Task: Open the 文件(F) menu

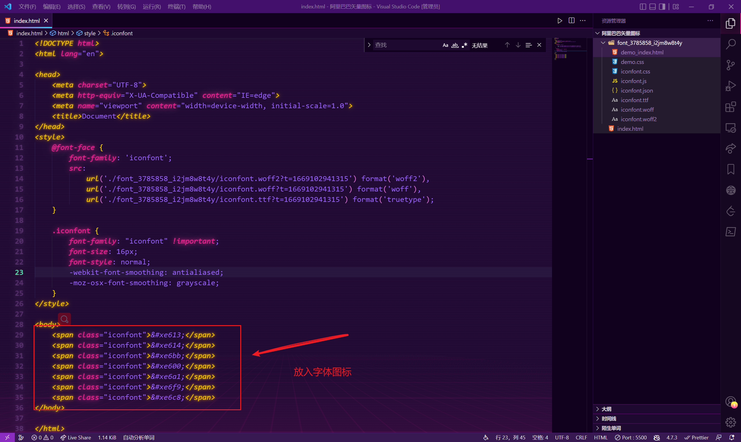Action: pos(27,7)
